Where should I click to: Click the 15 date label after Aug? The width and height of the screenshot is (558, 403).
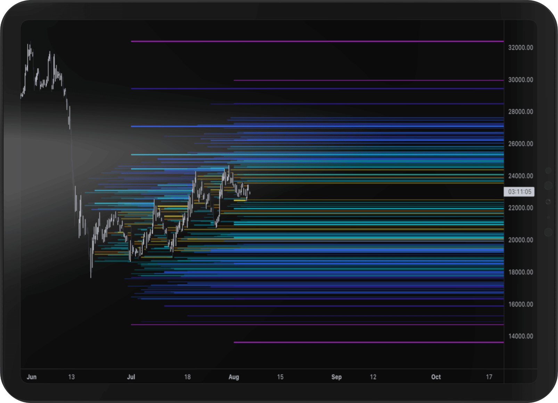[x=280, y=377]
